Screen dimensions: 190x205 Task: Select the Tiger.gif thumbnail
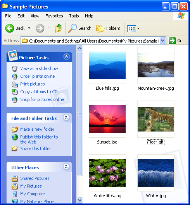pyautogui.click(x=156, y=119)
